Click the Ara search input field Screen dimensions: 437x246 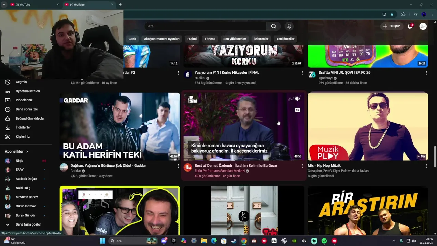205,26
